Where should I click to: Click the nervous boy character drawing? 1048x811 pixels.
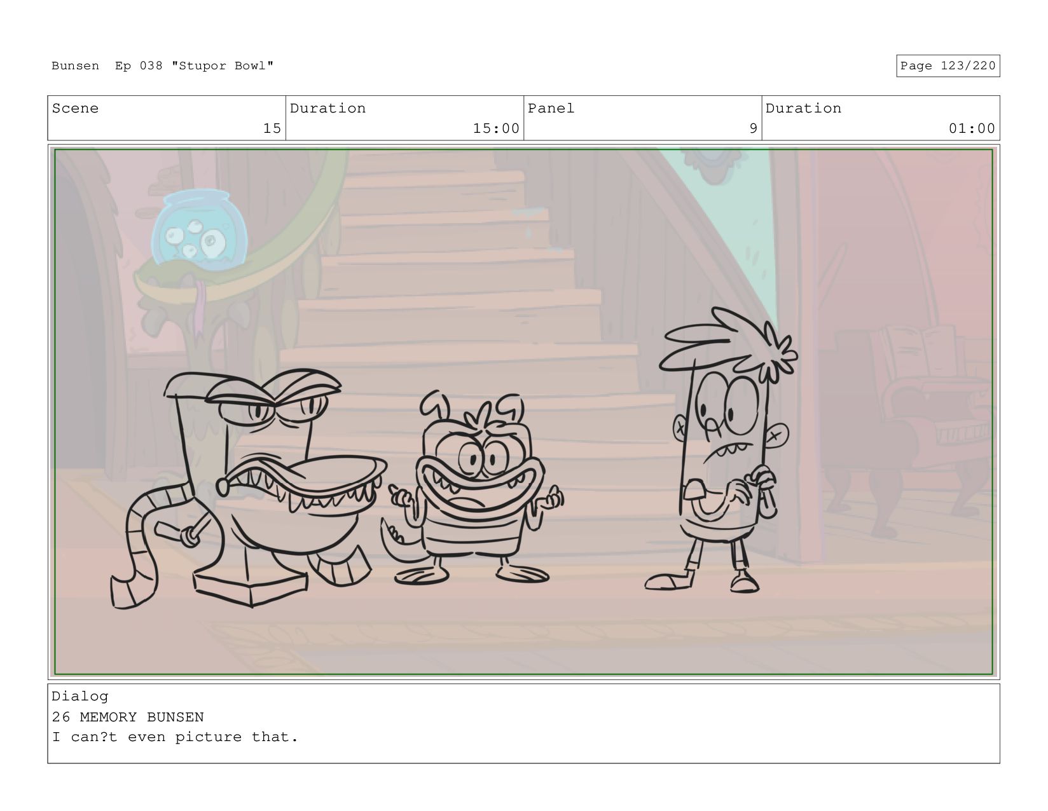tap(722, 450)
